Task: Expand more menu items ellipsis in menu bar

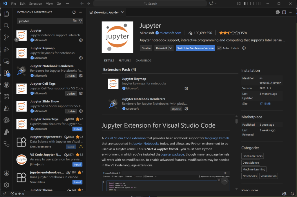Action: 67,3
